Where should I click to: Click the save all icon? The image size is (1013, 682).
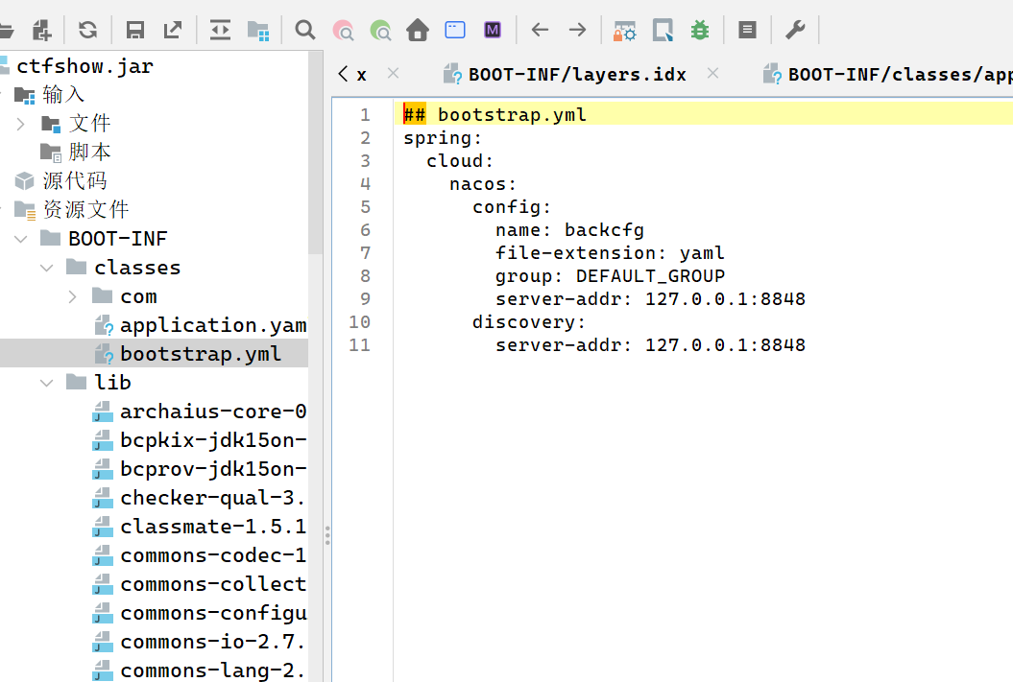click(x=135, y=30)
